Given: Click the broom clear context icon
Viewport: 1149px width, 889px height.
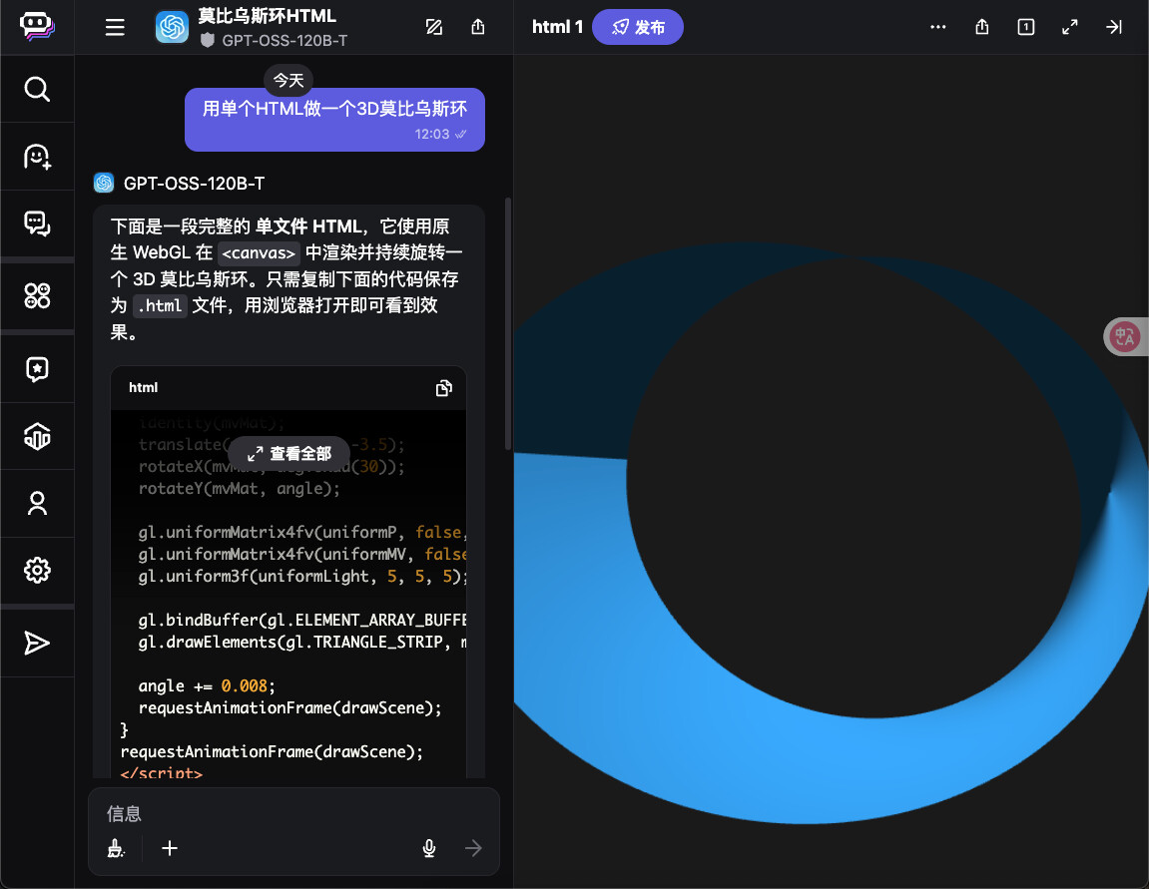Looking at the screenshot, I should 116,848.
